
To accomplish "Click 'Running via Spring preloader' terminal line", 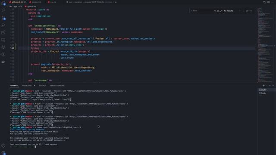I will click(34, 131).
